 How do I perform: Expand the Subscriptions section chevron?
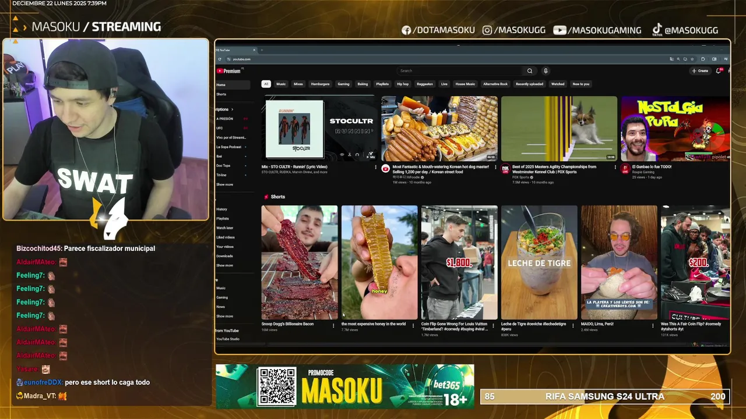point(232,109)
